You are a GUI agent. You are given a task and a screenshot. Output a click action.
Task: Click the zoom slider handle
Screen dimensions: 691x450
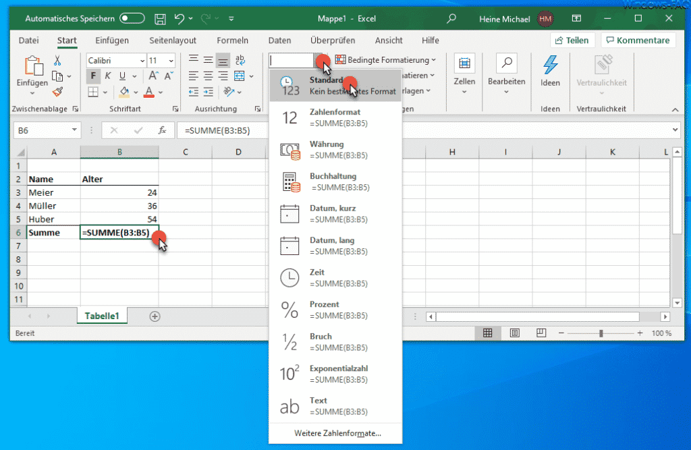click(x=601, y=334)
